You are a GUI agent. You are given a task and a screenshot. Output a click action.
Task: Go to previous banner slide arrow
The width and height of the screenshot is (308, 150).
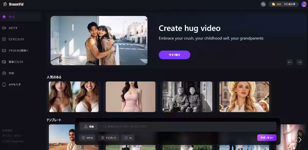[x=290, y=62]
